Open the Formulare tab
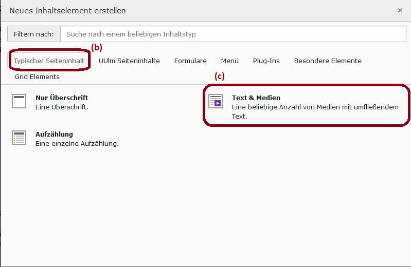Image resolution: width=411 pixels, height=267 pixels. [x=190, y=61]
